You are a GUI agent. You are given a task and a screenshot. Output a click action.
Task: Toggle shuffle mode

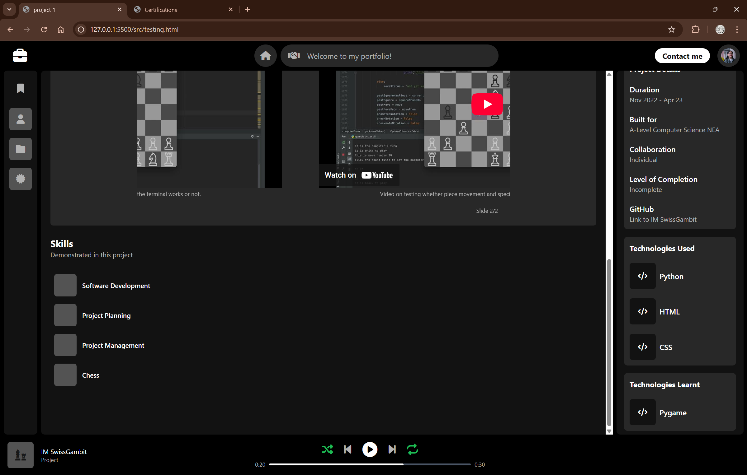tap(327, 449)
